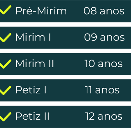
Task: Choose the Mirim I category text
Action: 33,37
